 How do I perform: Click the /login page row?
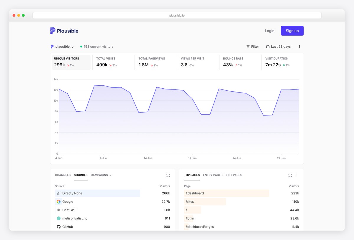point(242,219)
